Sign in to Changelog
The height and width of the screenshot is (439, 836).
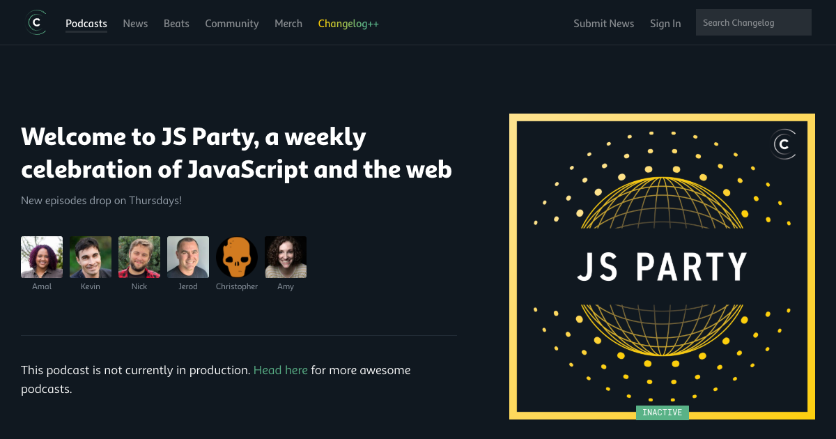pyautogui.click(x=665, y=23)
